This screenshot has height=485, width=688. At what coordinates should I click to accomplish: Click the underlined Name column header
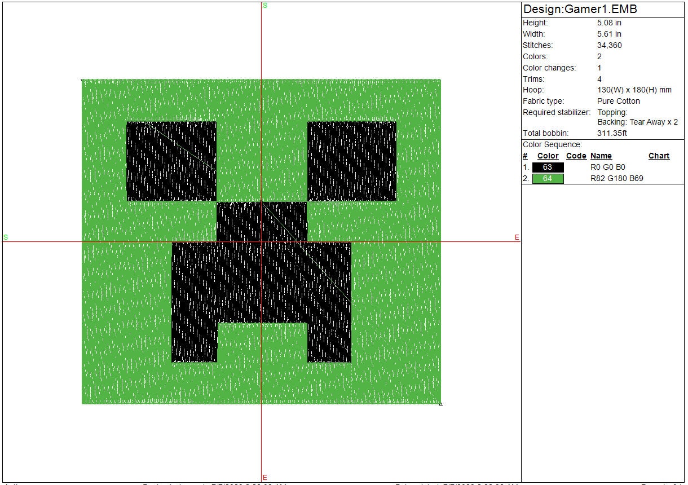[601, 156]
